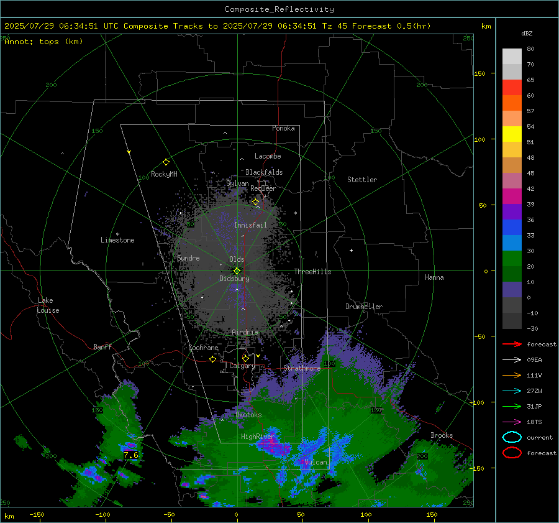
Task: Click the red 'forecast' ellipse icon
Action: [x=512, y=453]
